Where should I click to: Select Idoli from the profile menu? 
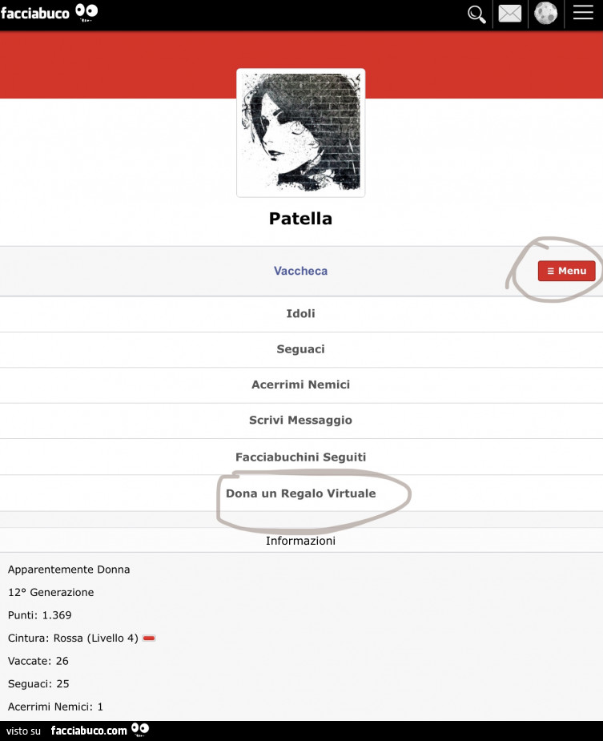click(300, 313)
